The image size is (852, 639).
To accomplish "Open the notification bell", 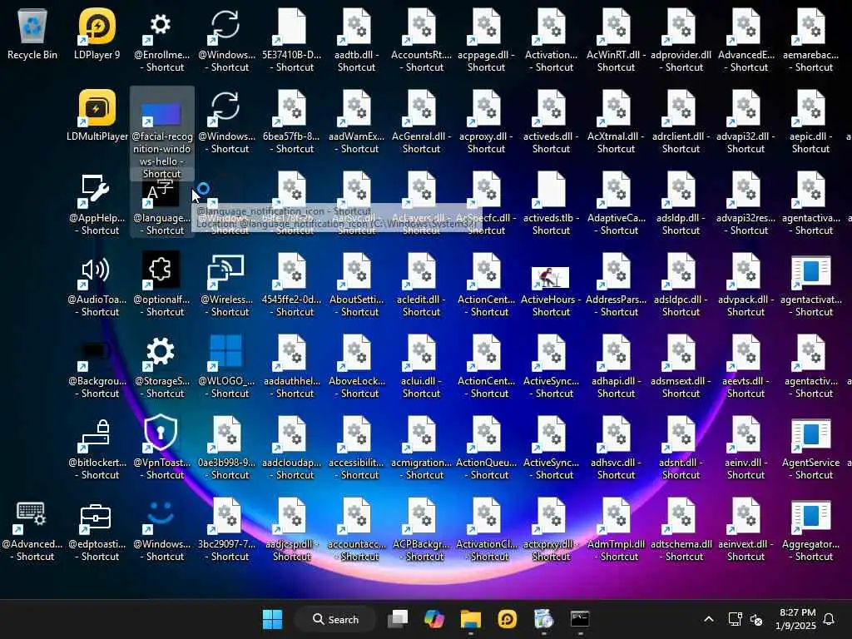I will click(x=830, y=619).
